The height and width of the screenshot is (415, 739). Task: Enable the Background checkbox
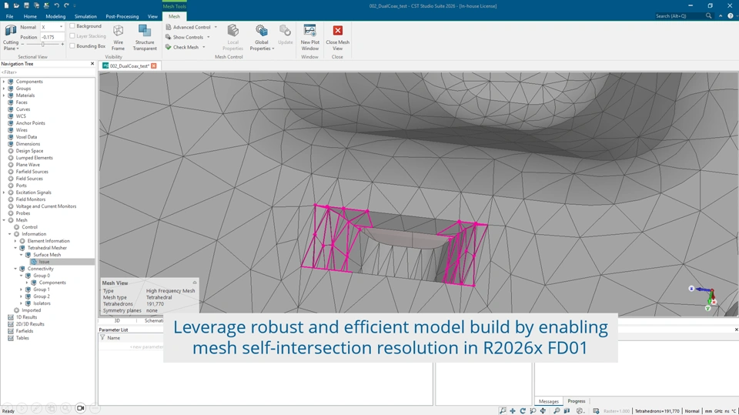click(72, 26)
